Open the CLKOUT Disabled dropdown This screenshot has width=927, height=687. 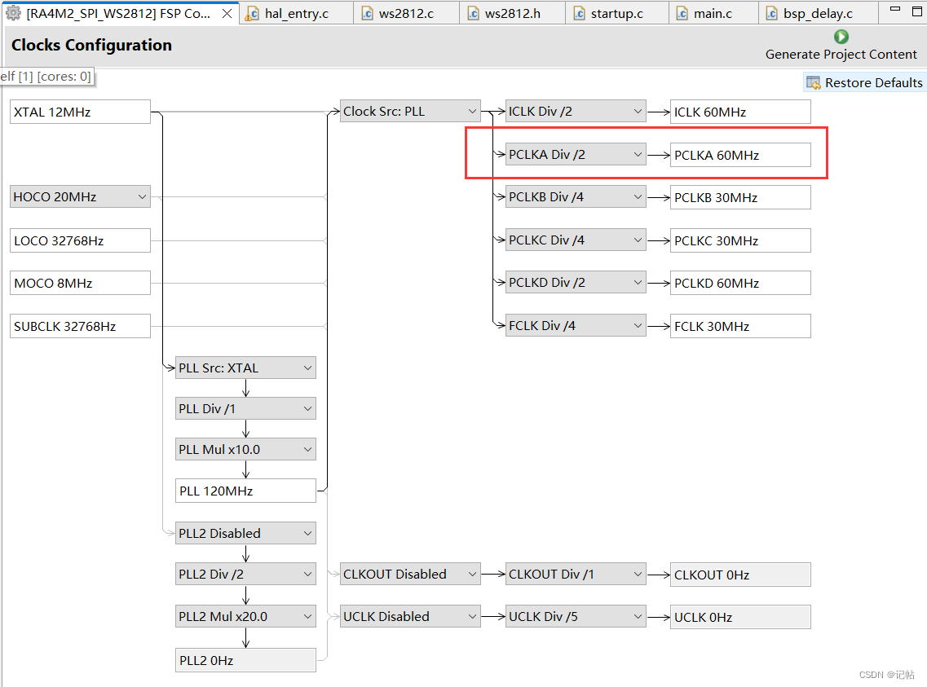tap(410, 574)
